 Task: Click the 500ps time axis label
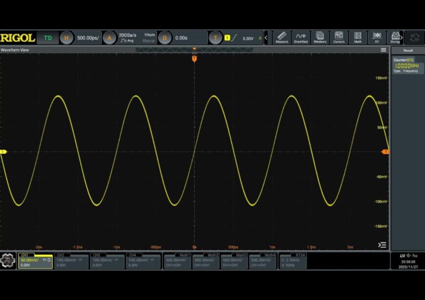click(x=233, y=248)
